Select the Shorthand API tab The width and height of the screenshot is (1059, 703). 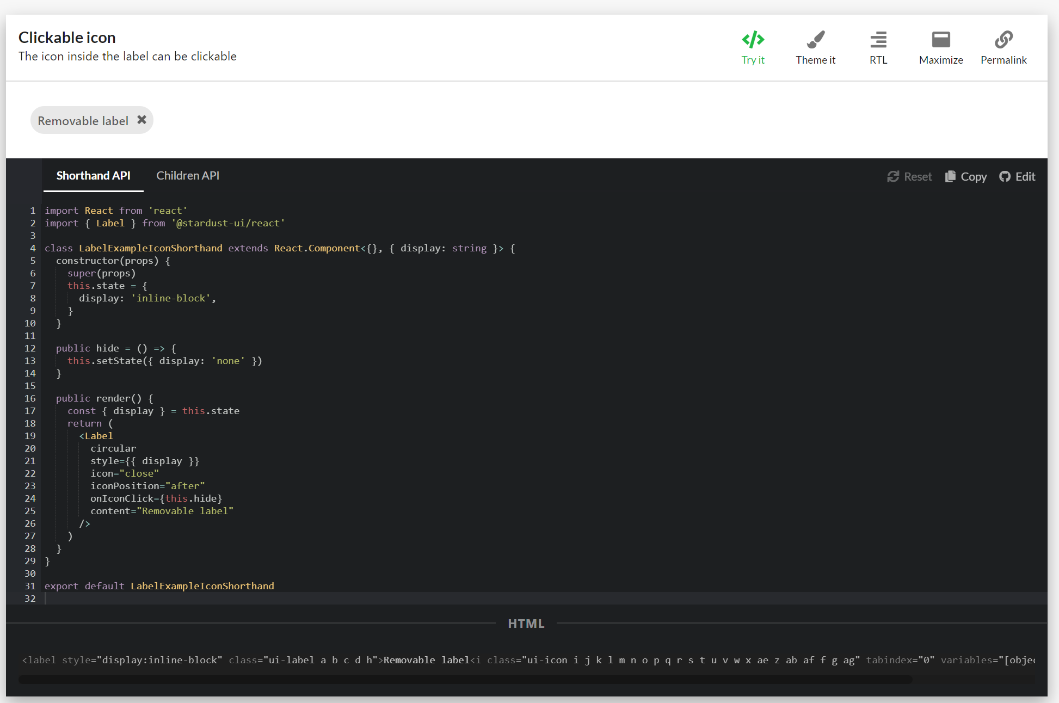[93, 176]
